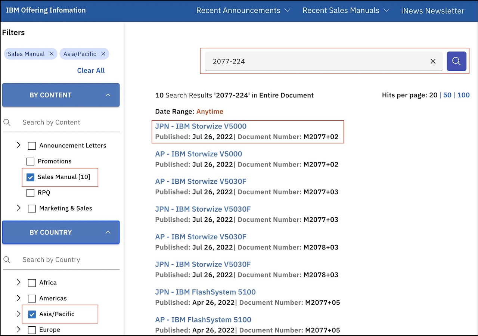Image resolution: width=478 pixels, height=336 pixels.
Task: Click the magnifier icon beside Search by Country
Action: pos(7,259)
